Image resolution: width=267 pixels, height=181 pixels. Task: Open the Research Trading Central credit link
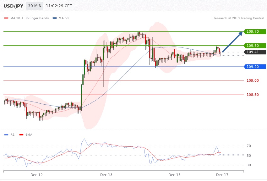click(x=240, y=18)
